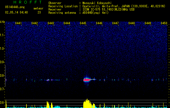170x108 pixels.
Task: Click the antenna text A504HB(yagi 4el)
Action: 95,13
